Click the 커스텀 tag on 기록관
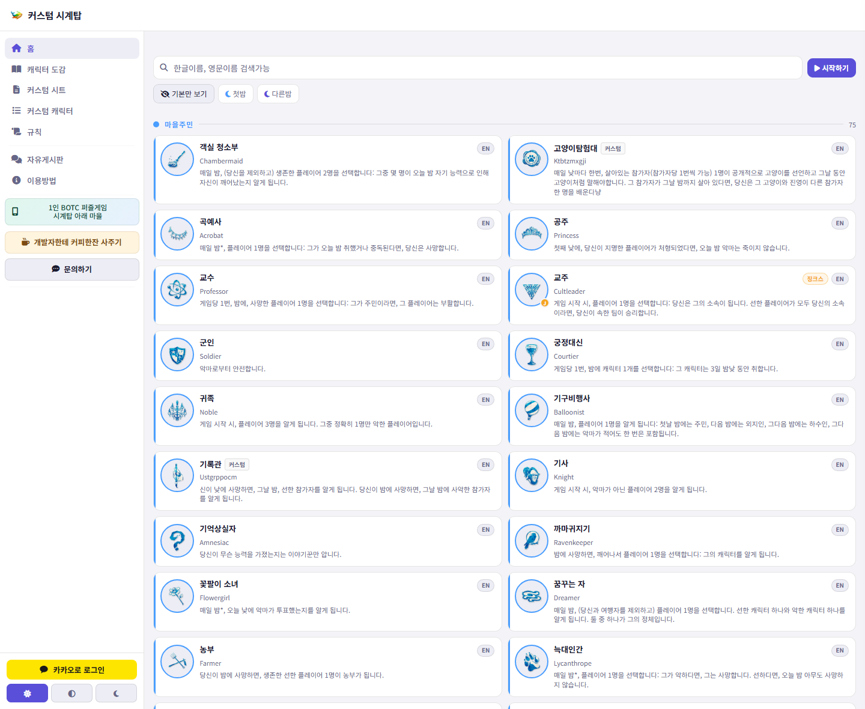The height and width of the screenshot is (709, 865). coord(237,464)
